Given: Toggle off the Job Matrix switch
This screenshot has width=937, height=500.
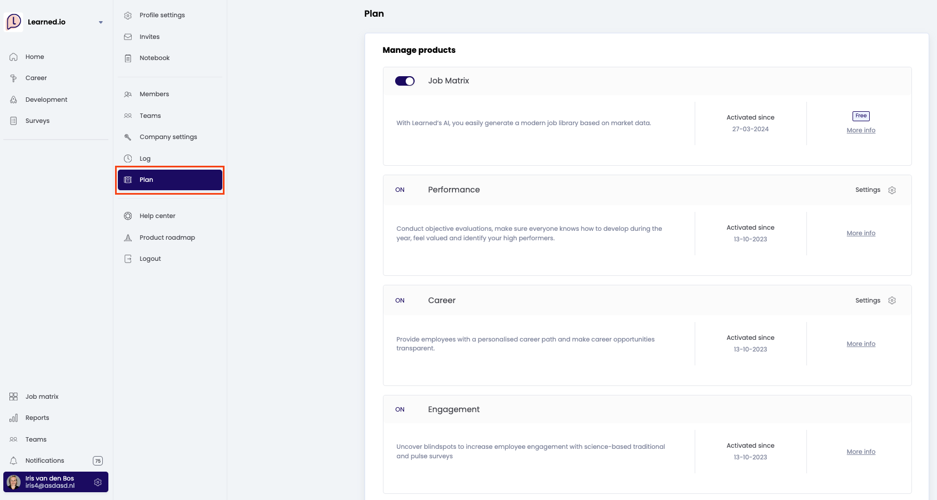Looking at the screenshot, I should tap(405, 81).
